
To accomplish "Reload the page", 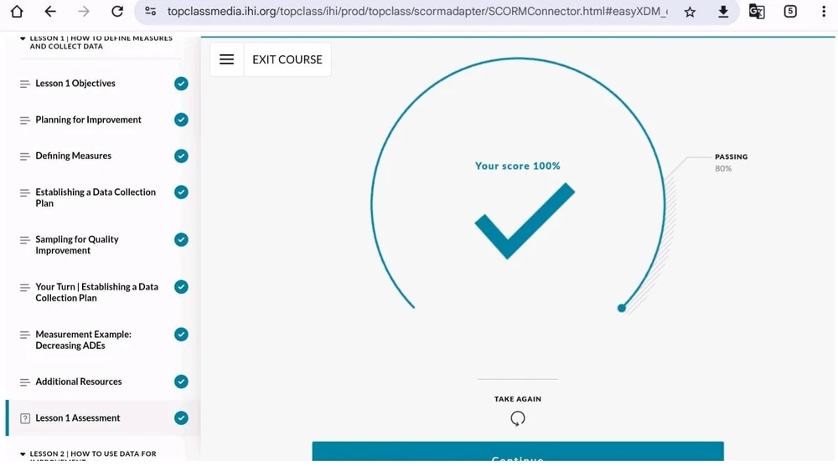I will tap(117, 12).
